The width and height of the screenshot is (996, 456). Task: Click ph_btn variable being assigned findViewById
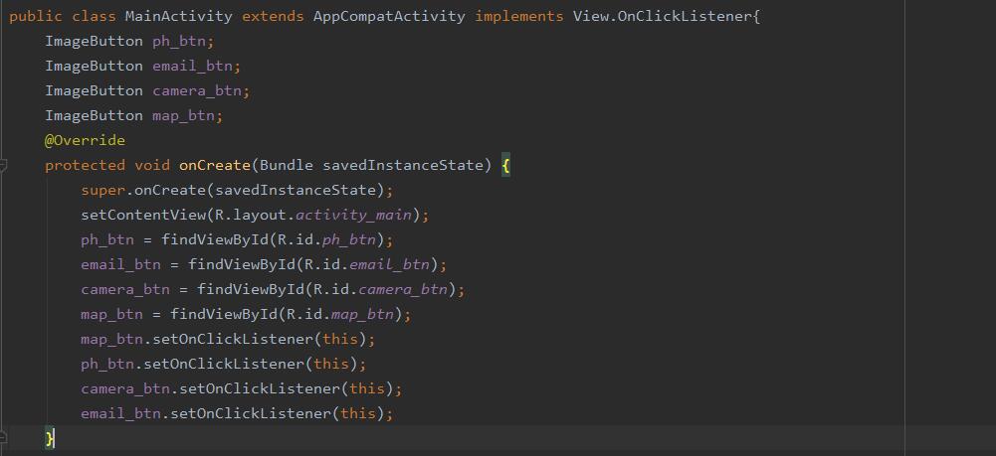(107, 239)
